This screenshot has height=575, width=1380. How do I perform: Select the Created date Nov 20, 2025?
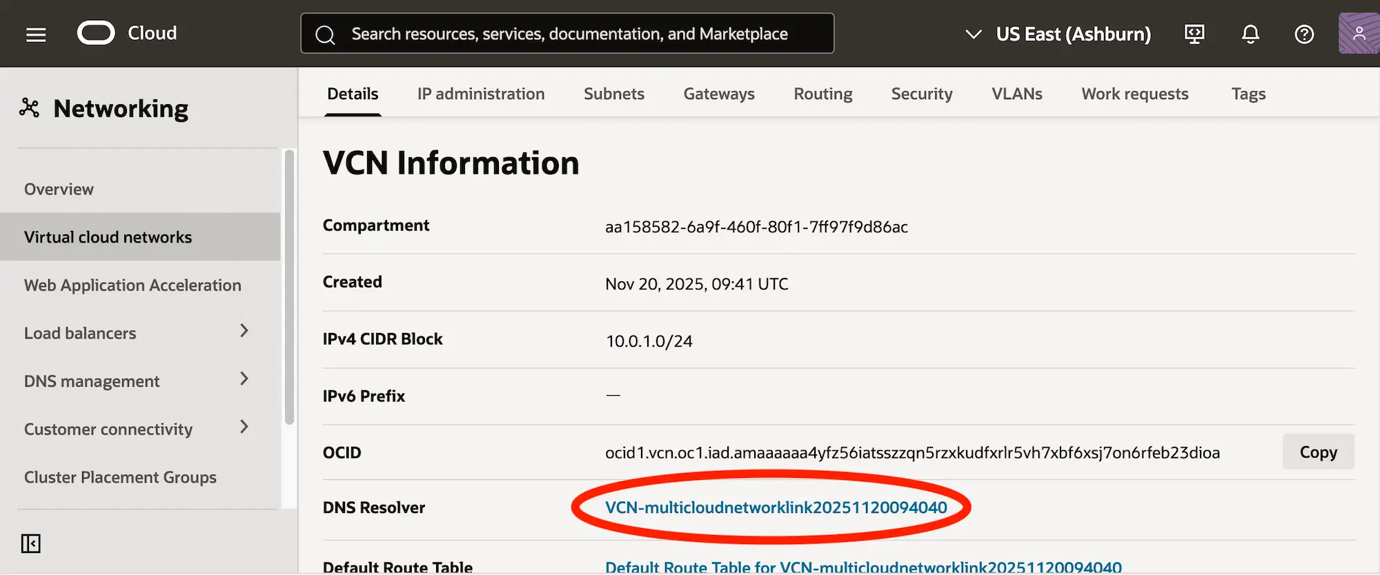tap(697, 284)
